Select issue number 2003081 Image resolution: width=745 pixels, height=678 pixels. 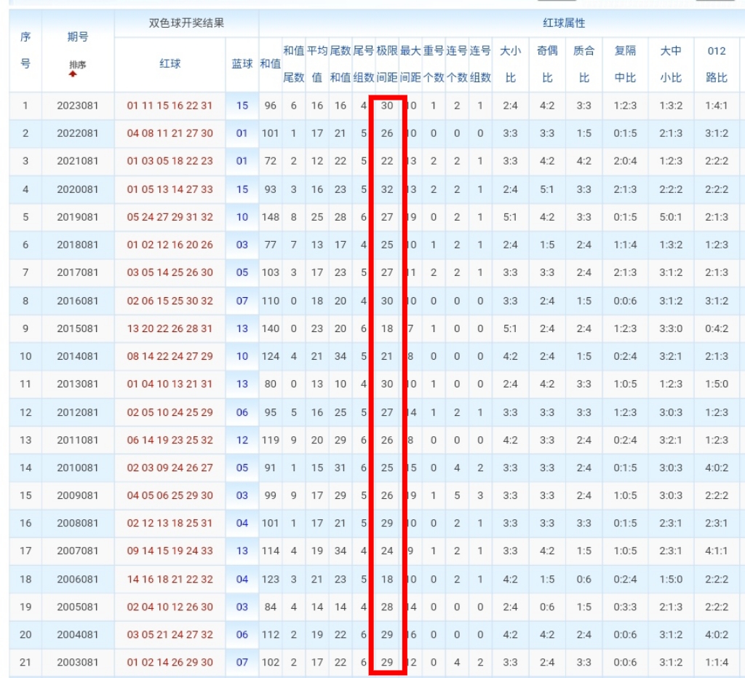[x=77, y=662]
